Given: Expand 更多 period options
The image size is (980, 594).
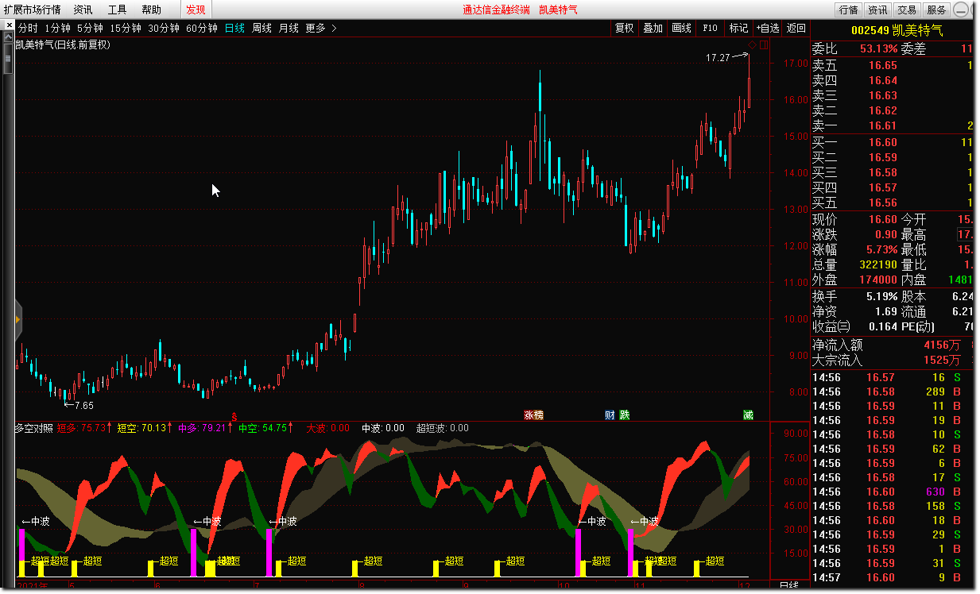Looking at the screenshot, I should [x=321, y=28].
